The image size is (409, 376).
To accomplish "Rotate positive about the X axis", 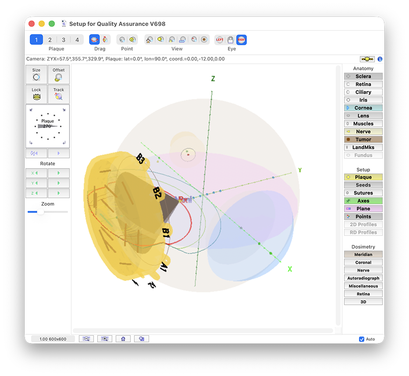I will 58,173.
